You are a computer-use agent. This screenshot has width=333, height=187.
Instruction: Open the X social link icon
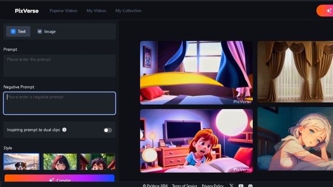(x=232, y=185)
